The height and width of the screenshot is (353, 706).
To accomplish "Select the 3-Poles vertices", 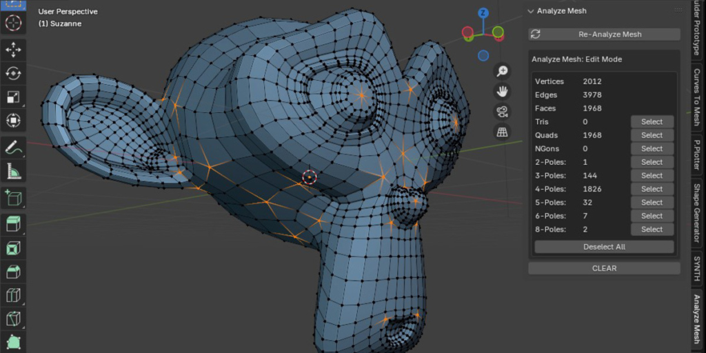I will [652, 176].
